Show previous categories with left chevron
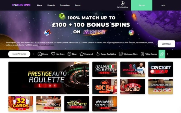Image resolution: width=181 pixels, height=113 pixels. click(34, 54)
